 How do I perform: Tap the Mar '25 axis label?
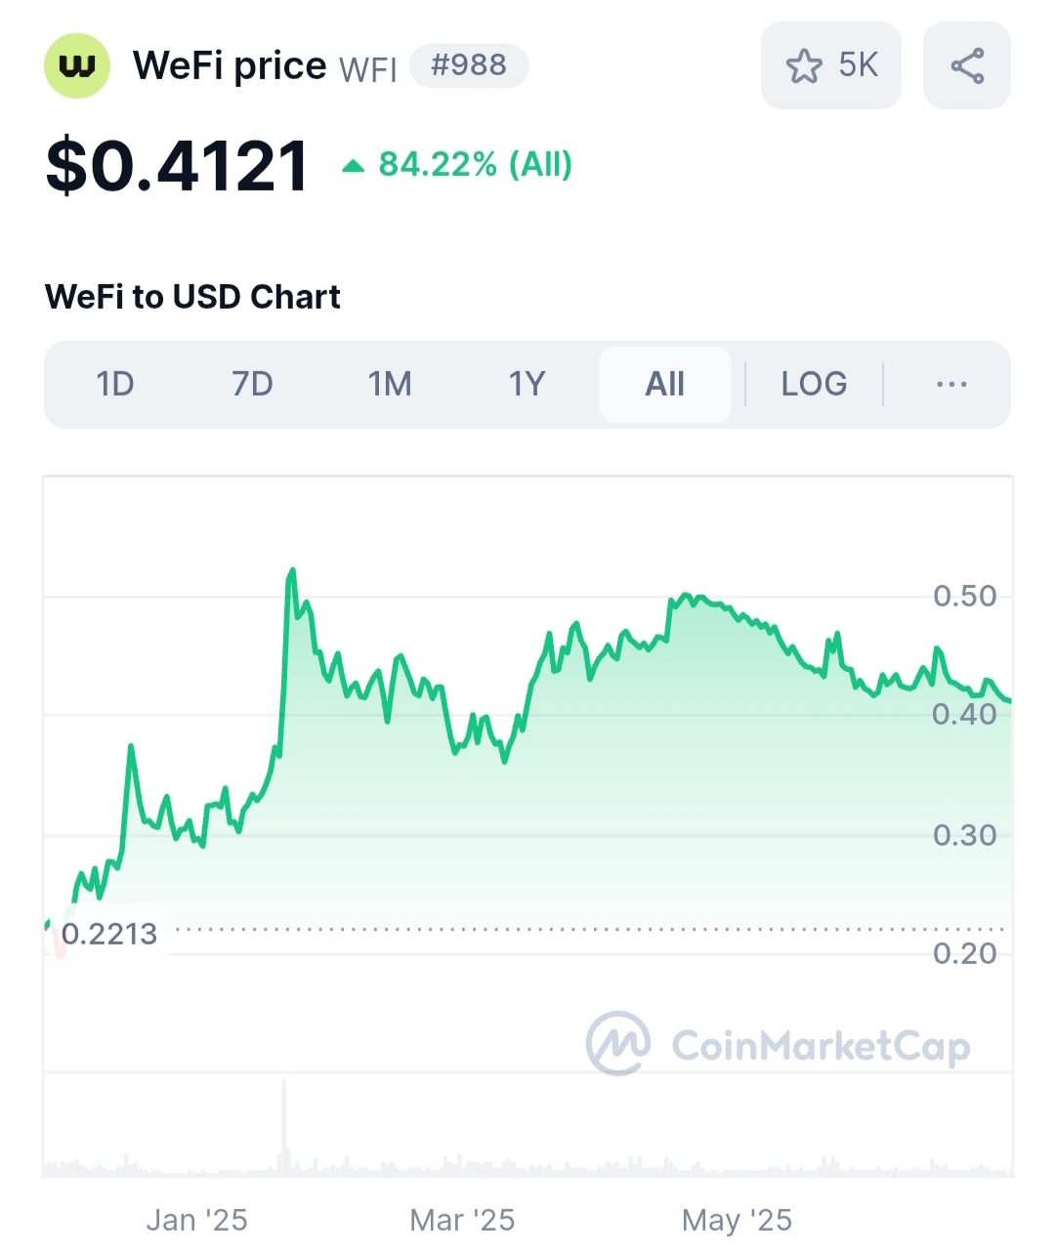pos(462,1220)
